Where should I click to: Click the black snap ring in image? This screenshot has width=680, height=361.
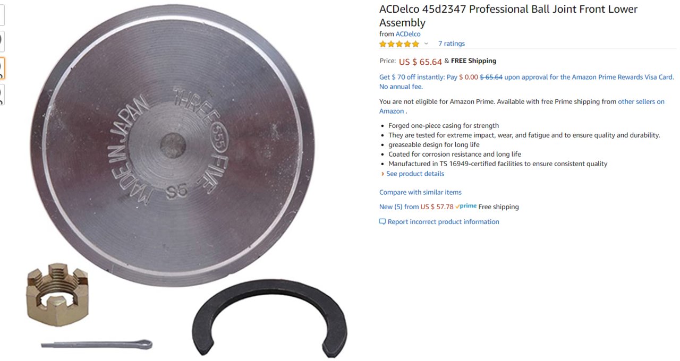[x=270, y=317]
